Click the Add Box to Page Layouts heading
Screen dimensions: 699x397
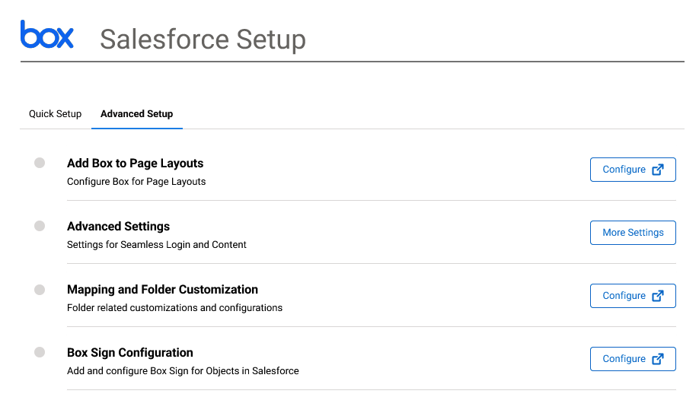[x=135, y=164]
